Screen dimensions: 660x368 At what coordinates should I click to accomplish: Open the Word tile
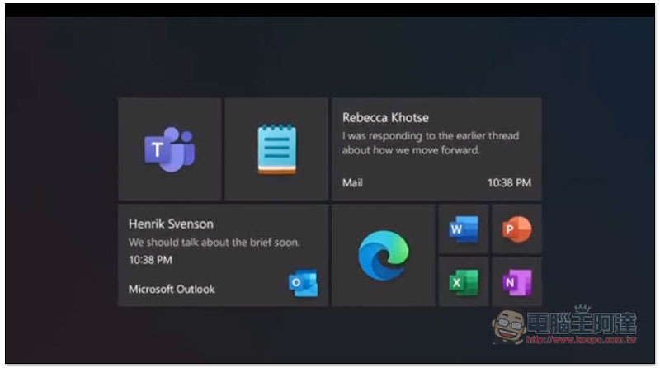click(464, 229)
